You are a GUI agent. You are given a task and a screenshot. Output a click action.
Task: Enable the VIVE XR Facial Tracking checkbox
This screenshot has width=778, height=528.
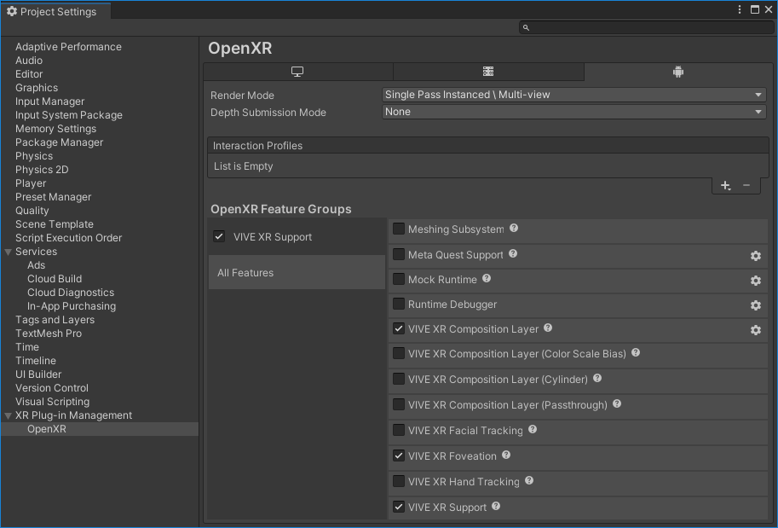pos(399,430)
